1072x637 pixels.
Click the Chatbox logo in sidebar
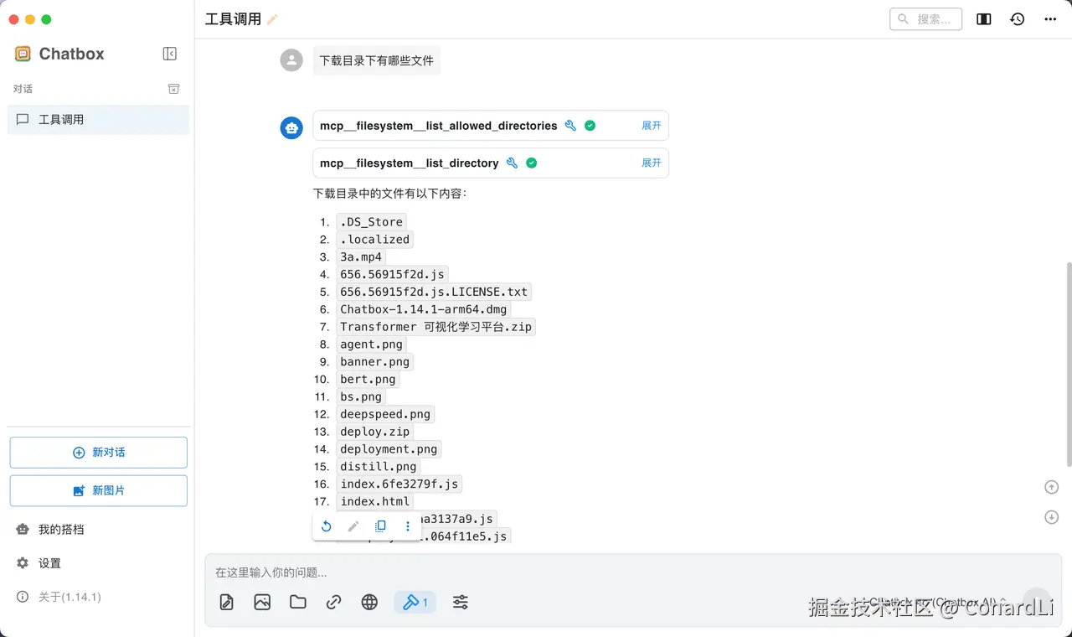coord(23,54)
